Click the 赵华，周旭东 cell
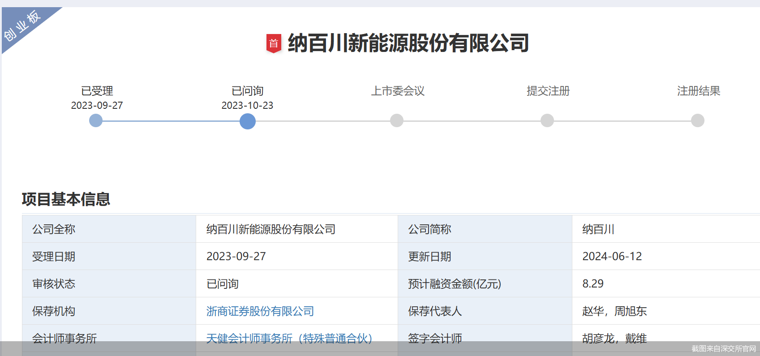The height and width of the screenshot is (356, 760). pos(666,311)
